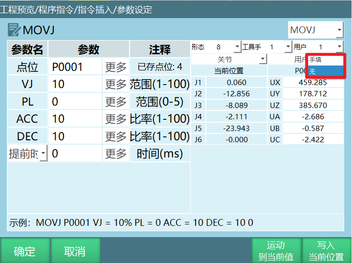Click 更多 in the PL row
This screenshot has width=352, height=263.
tap(116, 101)
